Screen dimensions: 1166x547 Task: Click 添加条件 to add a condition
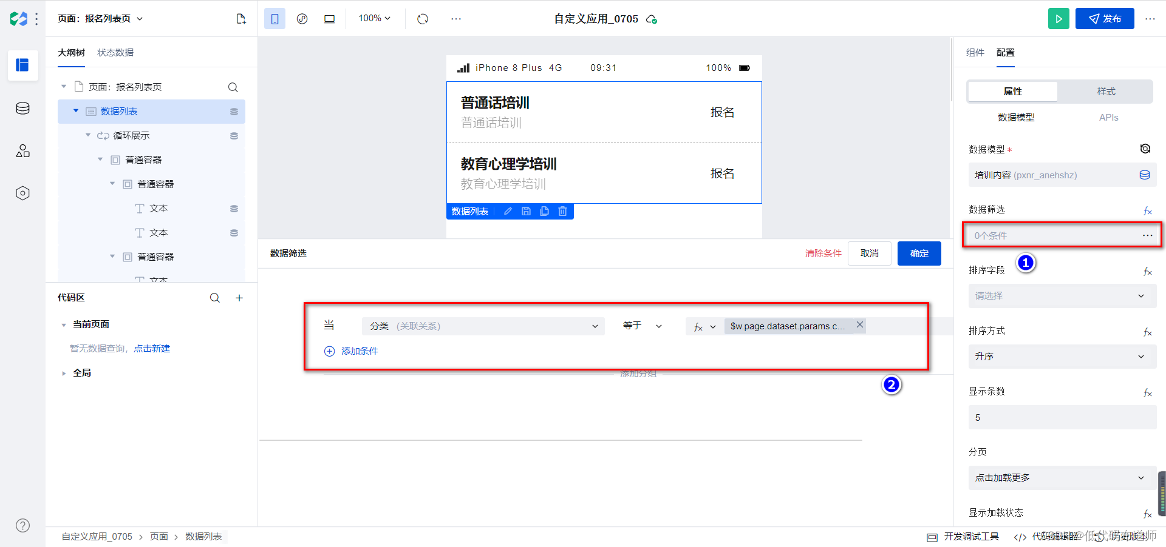pos(351,351)
